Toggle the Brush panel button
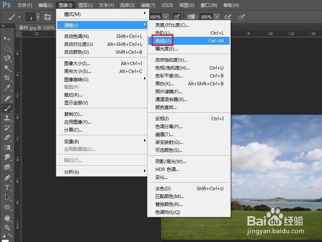The image size is (322, 242). pyautogui.click(x=48, y=17)
